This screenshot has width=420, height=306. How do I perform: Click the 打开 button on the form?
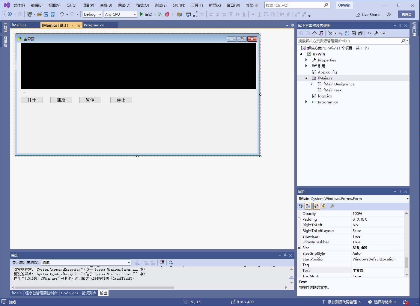pos(32,100)
